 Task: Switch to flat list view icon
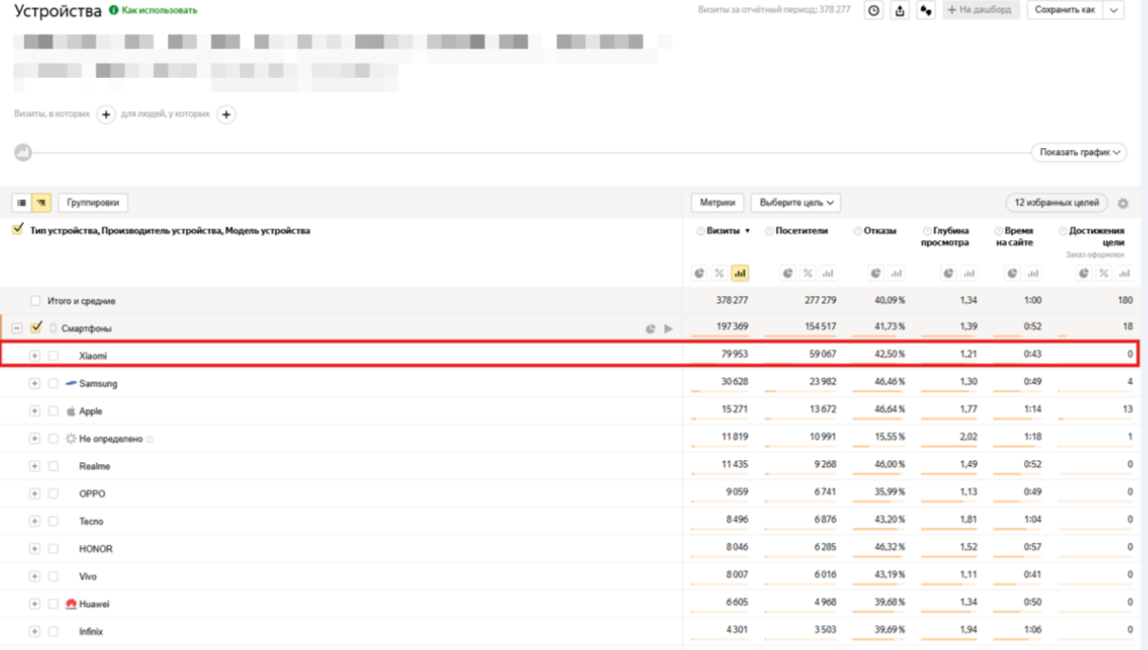tap(22, 203)
